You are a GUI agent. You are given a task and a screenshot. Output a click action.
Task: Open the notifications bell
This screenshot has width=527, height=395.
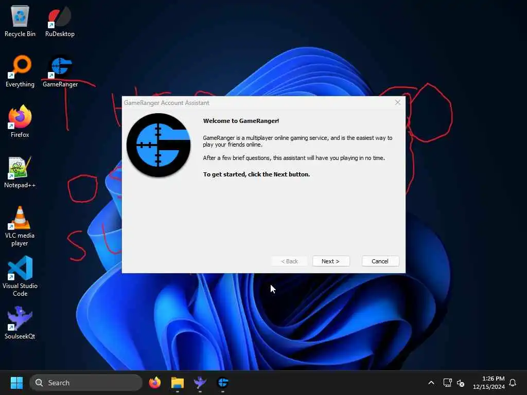(513, 383)
